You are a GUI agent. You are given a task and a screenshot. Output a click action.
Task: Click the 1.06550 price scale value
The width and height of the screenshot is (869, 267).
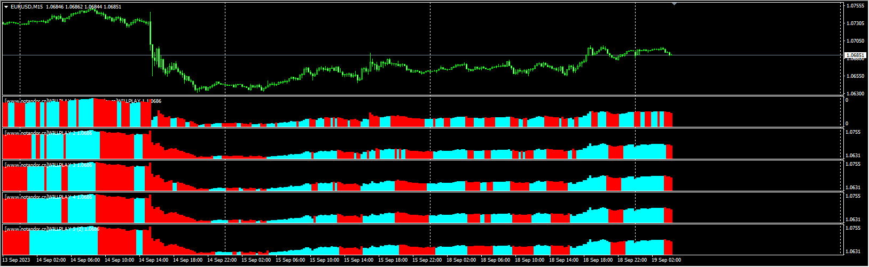(x=857, y=76)
